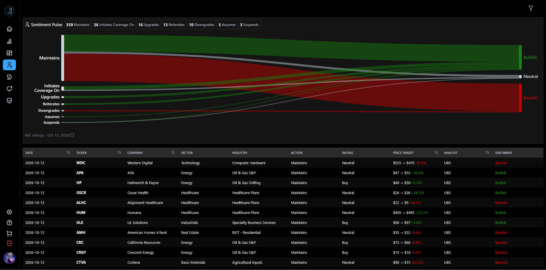
Task: Select the 5 Assumes chip
Action: coord(227,25)
